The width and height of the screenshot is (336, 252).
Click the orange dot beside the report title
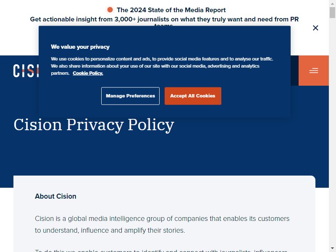pyautogui.click(x=110, y=10)
